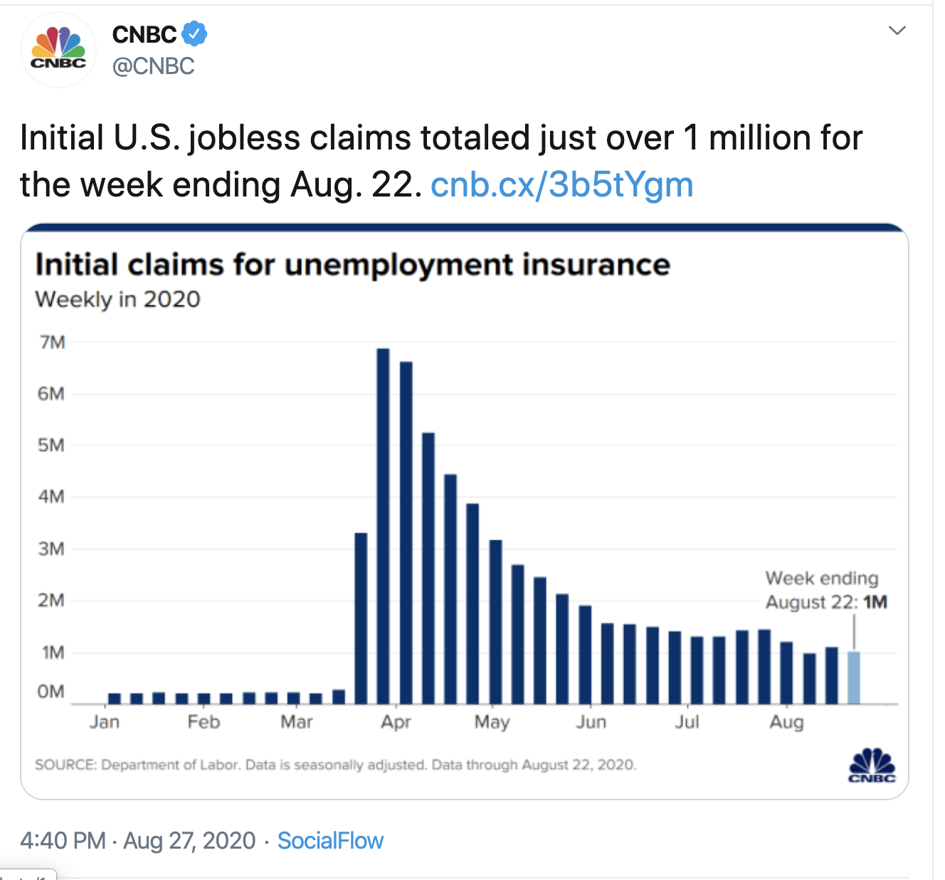Click the Aug label on the x-axis
The width and height of the screenshot is (945, 880).
786,722
